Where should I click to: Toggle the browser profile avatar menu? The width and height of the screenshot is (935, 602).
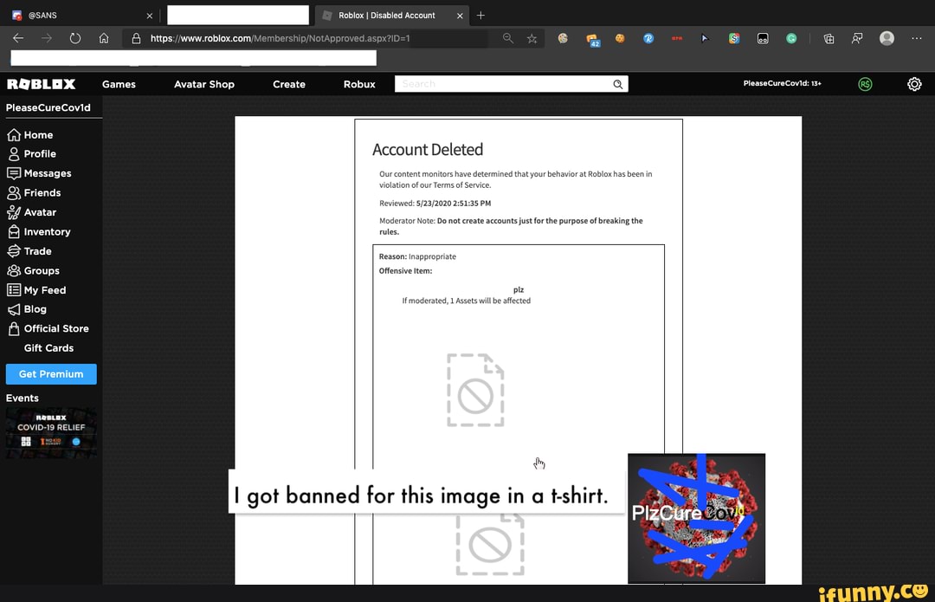pyautogui.click(x=884, y=38)
